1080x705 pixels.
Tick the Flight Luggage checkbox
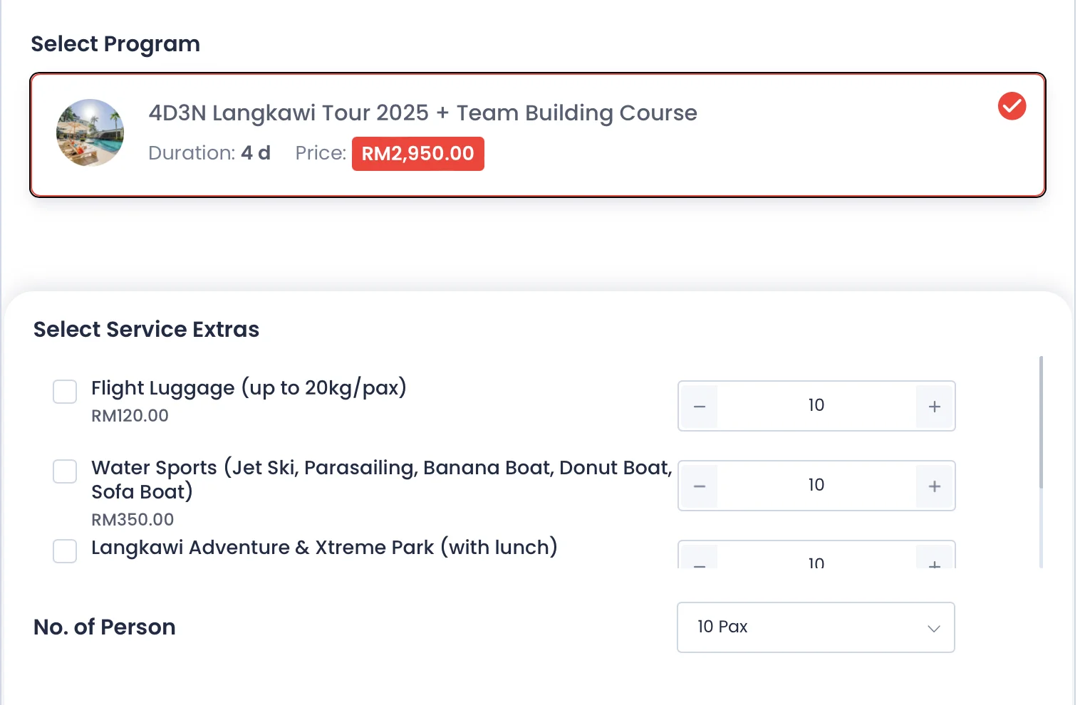click(65, 391)
